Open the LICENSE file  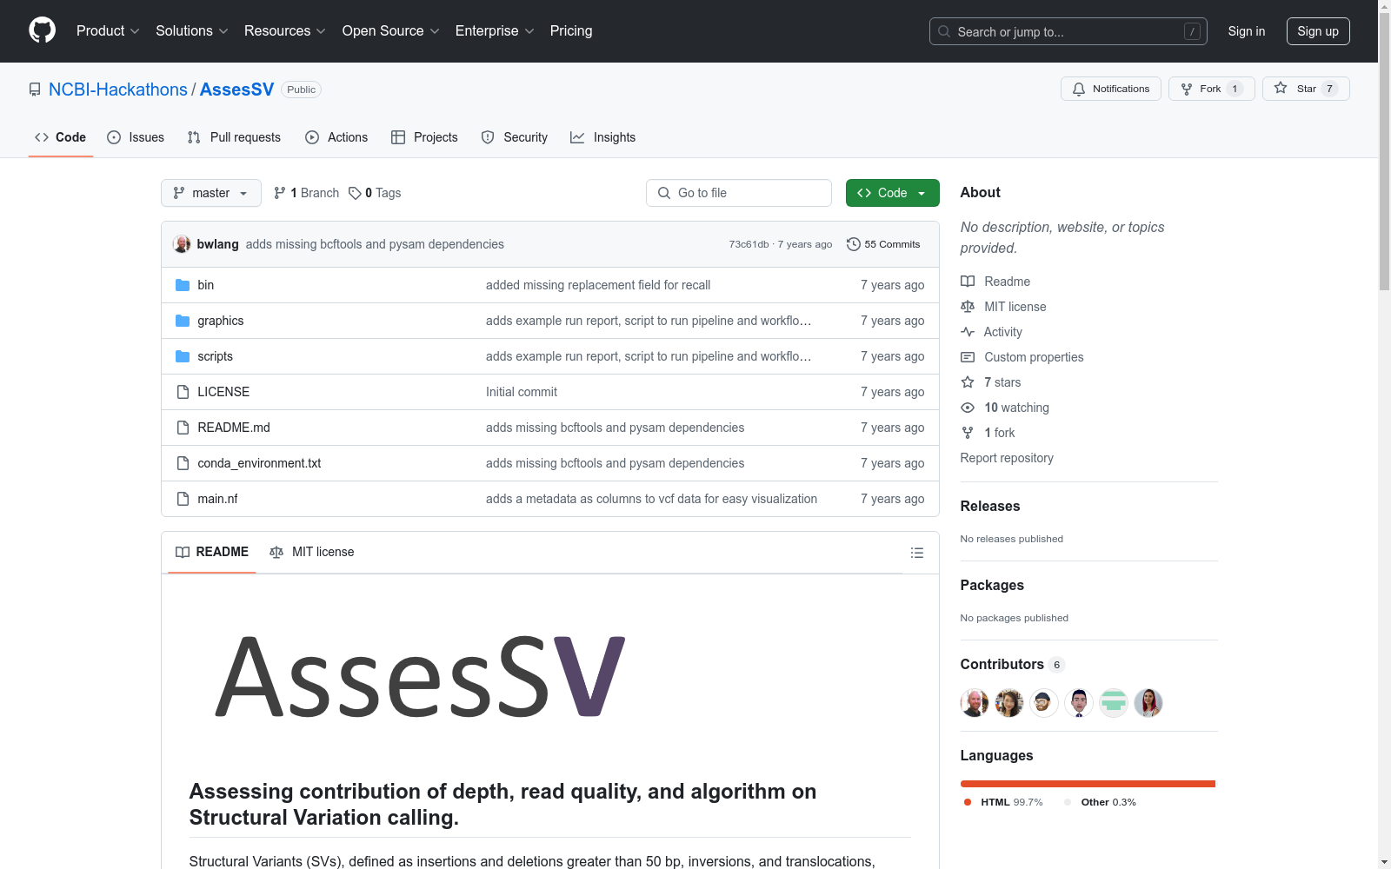click(x=223, y=392)
